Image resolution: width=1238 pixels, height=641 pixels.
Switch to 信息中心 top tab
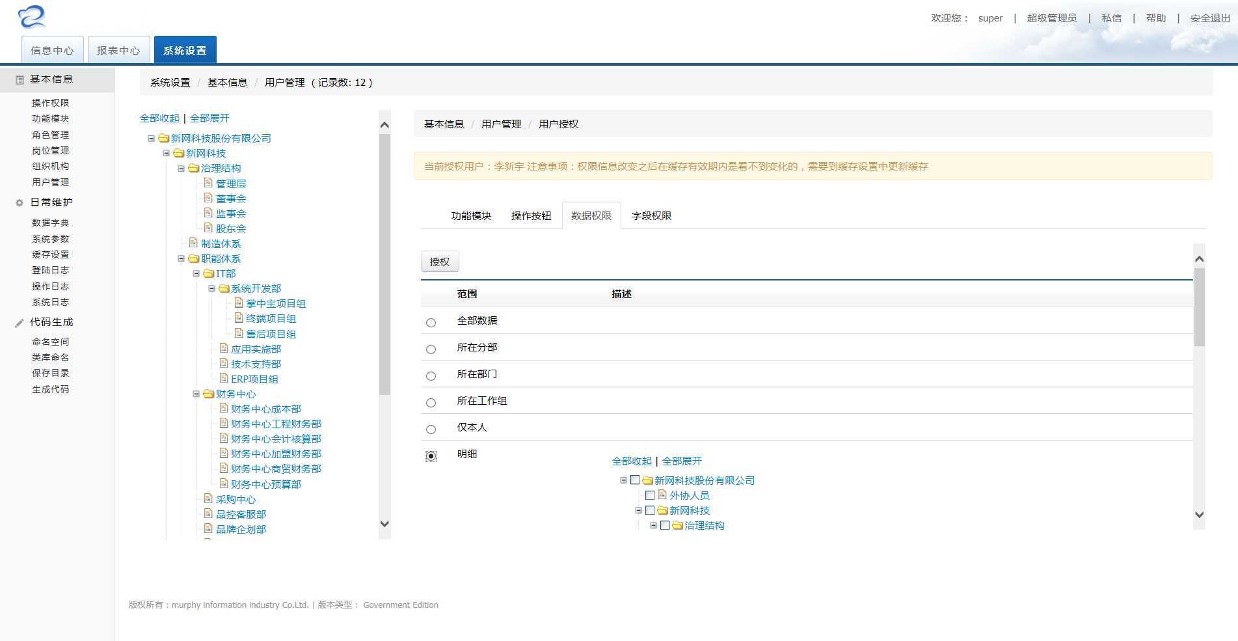pos(52,50)
